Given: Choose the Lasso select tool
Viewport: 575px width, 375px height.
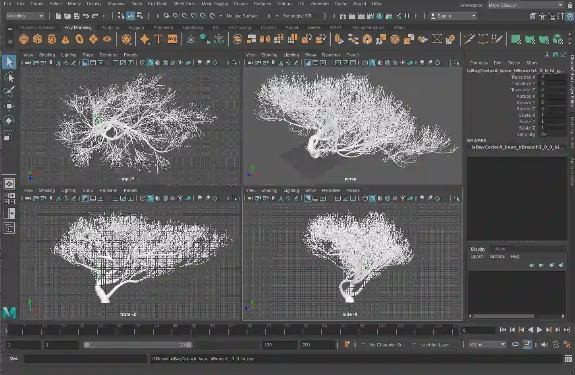Looking at the screenshot, I should (x=9, y=77).
